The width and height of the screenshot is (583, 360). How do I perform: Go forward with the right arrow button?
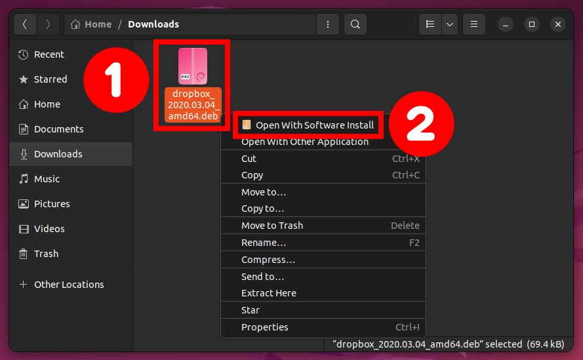click(48, 24)
